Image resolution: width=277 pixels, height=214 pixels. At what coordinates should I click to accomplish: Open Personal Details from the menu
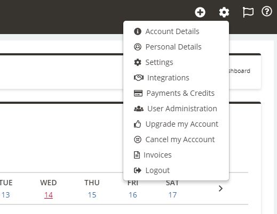tap(173, 47)
